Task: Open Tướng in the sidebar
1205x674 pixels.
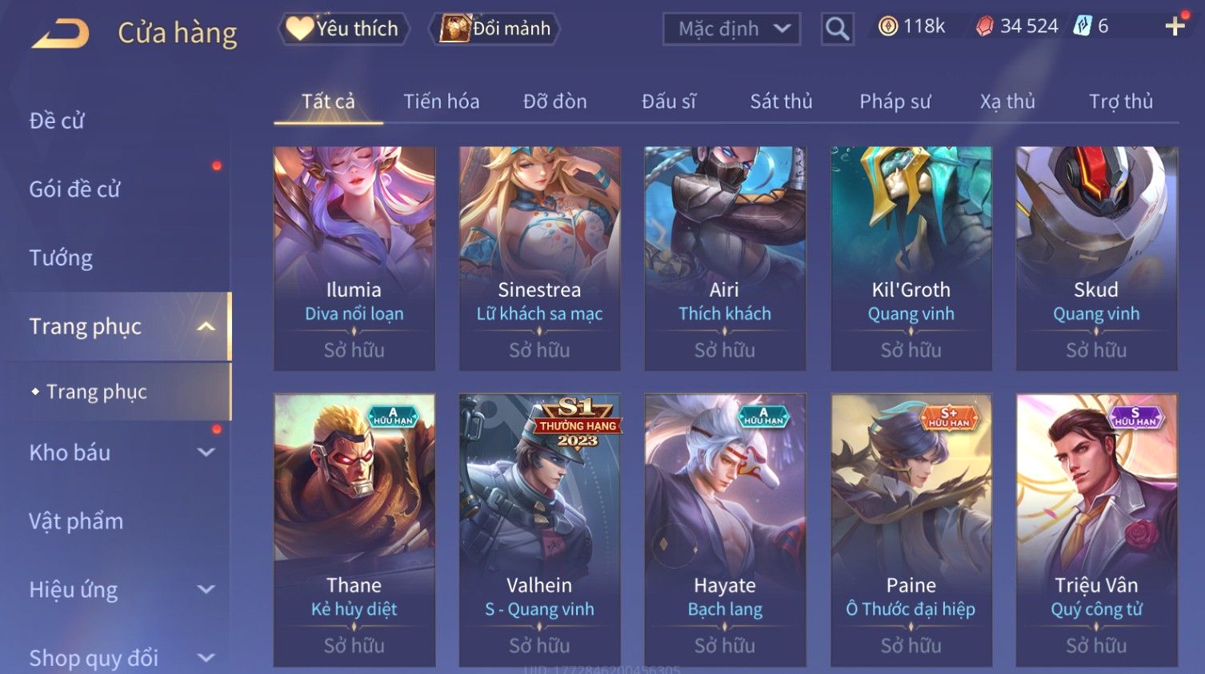Action: (61, 258)
